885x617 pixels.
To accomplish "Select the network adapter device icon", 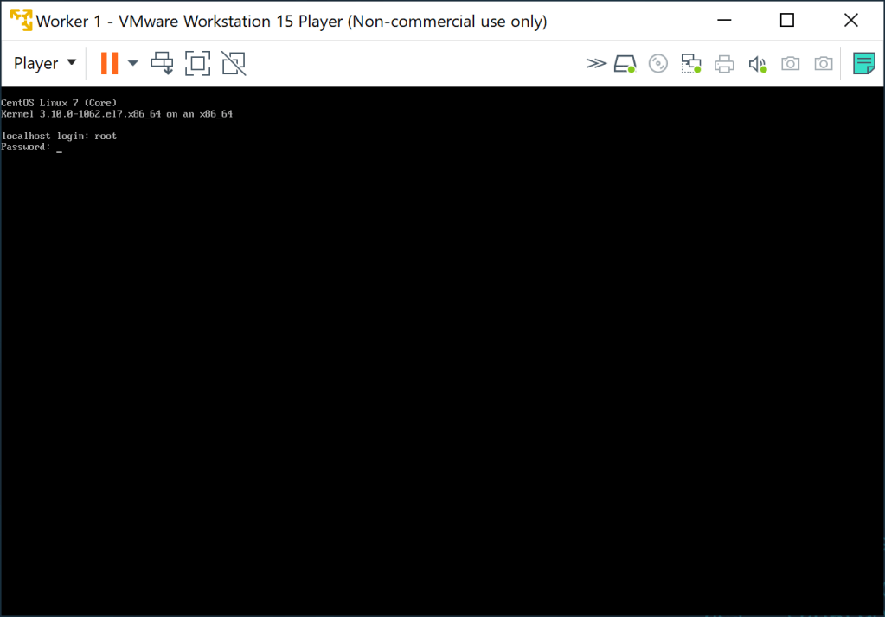I will point(690,62).
